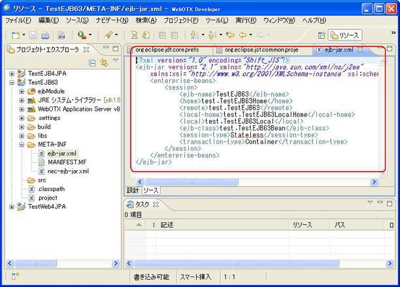
Task: Switch to org.eclipse.jdt.core.prefs editor tab
Action: tap(166, 50)
